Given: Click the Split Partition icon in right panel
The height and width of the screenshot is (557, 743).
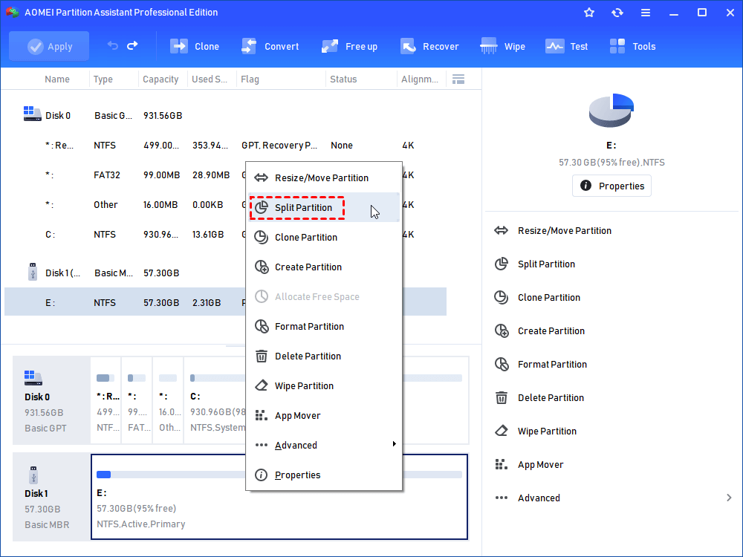Looking at the screenshot, I should (x=502, y=264).
